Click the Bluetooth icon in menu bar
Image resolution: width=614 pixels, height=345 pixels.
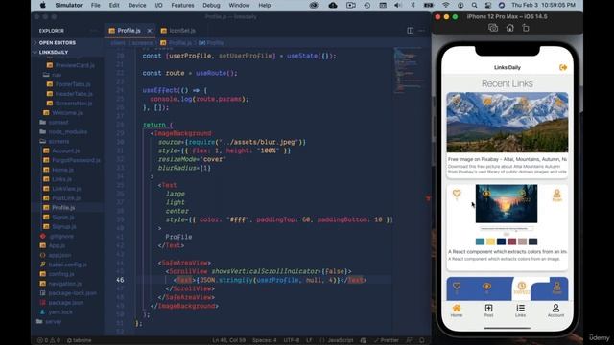coord(413,5)
